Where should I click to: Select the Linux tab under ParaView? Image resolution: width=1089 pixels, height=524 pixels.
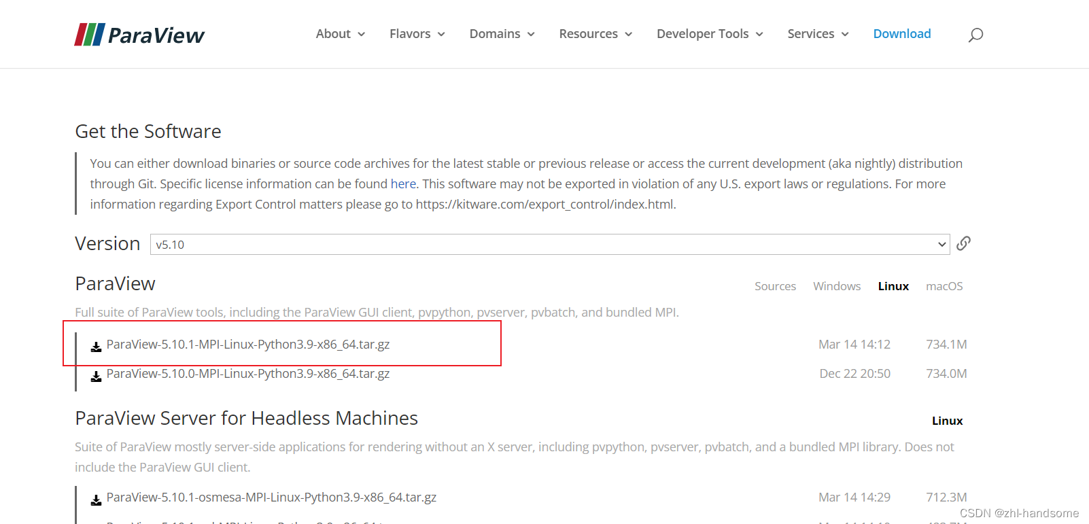[x=893, y=286]
